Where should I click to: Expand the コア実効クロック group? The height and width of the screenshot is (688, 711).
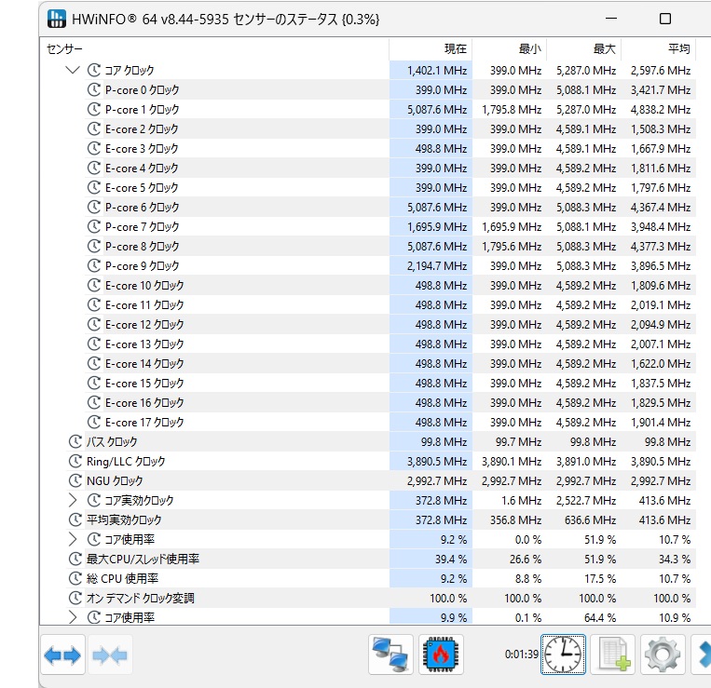click(73, 500)
